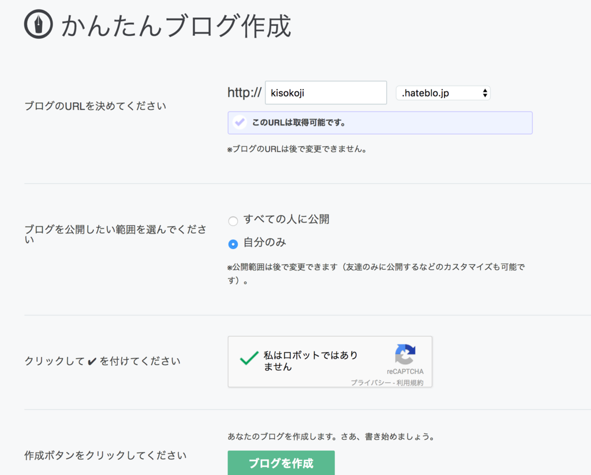Image resolution: width=591 pixels, height=475 pixels.
Task: Toggle the reCAPTCHA 私はロボットではありません checkbox
Action: [249, 358]
